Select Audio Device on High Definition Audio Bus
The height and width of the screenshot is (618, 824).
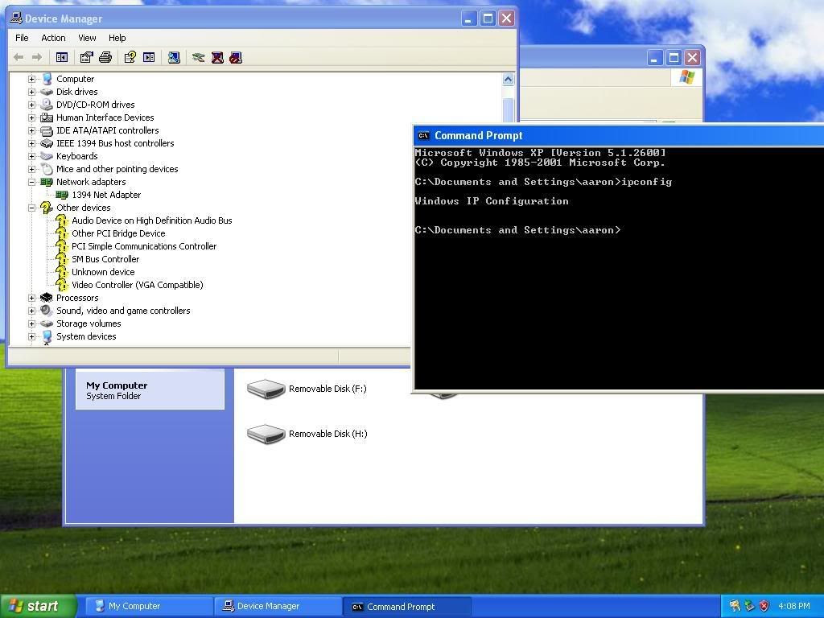tap(152, 220)
